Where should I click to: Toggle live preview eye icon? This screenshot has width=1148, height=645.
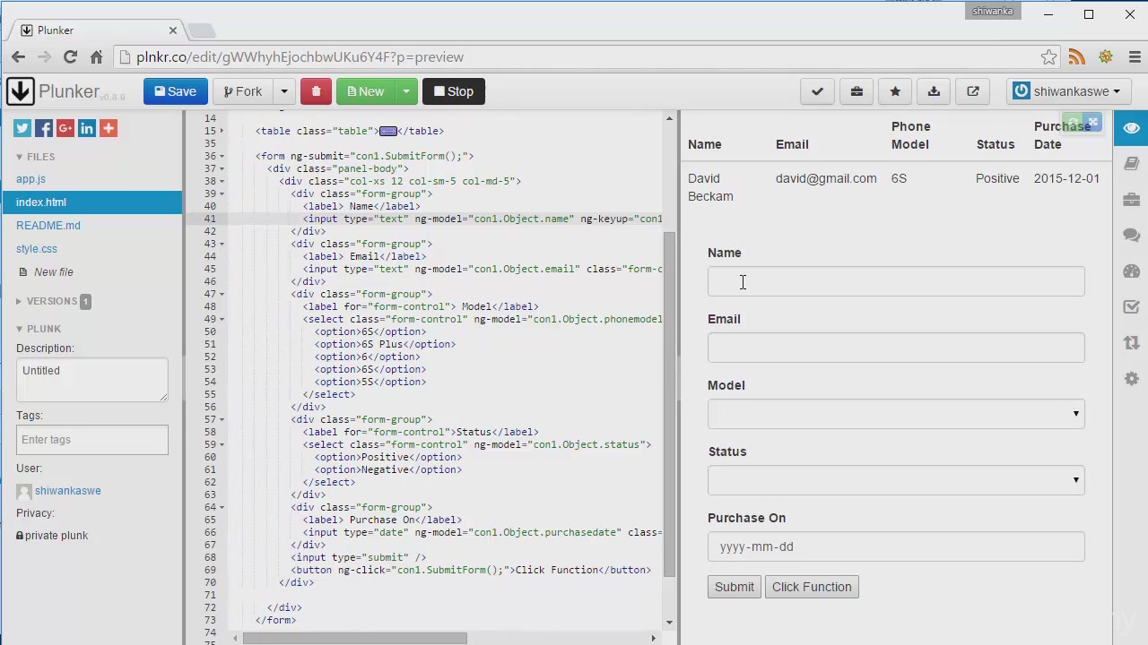click(1131, 128)
